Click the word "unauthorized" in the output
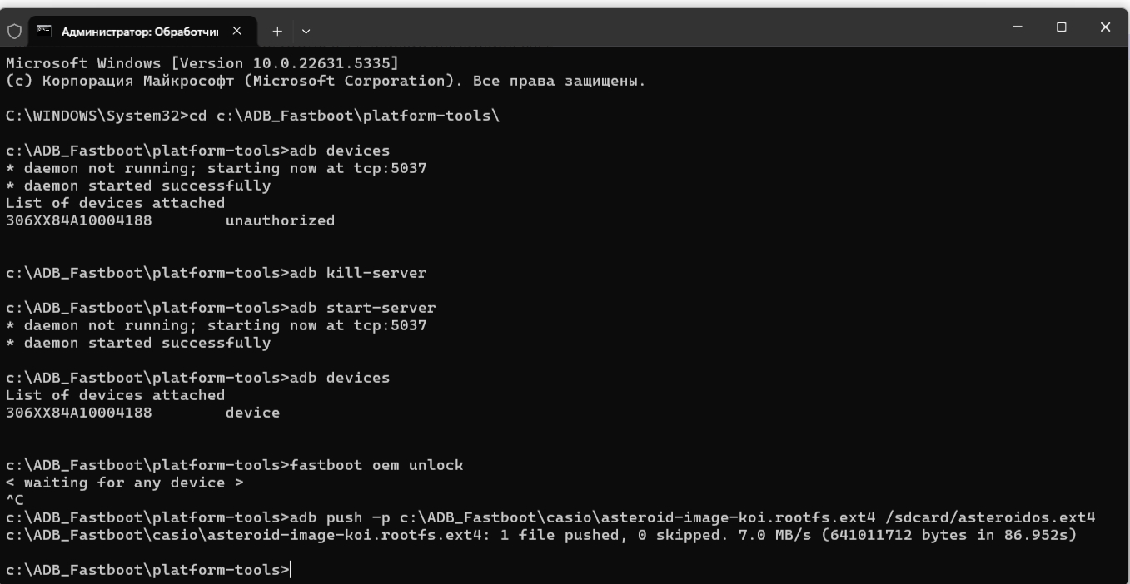1130x584 pixels. click(x=280, y=220)
